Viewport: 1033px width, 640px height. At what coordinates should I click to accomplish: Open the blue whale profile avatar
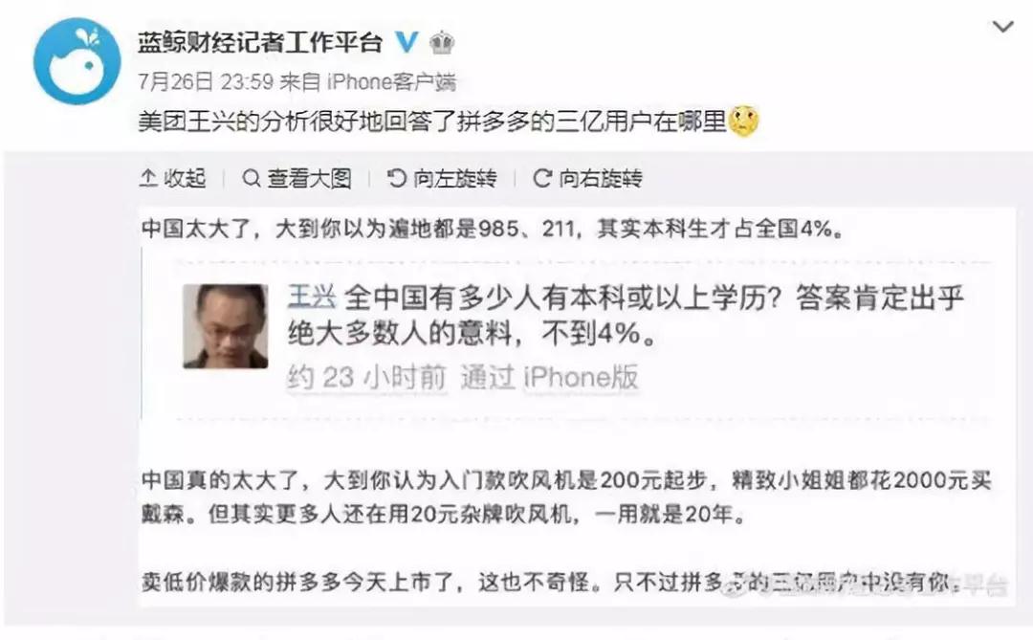point(77,60)
